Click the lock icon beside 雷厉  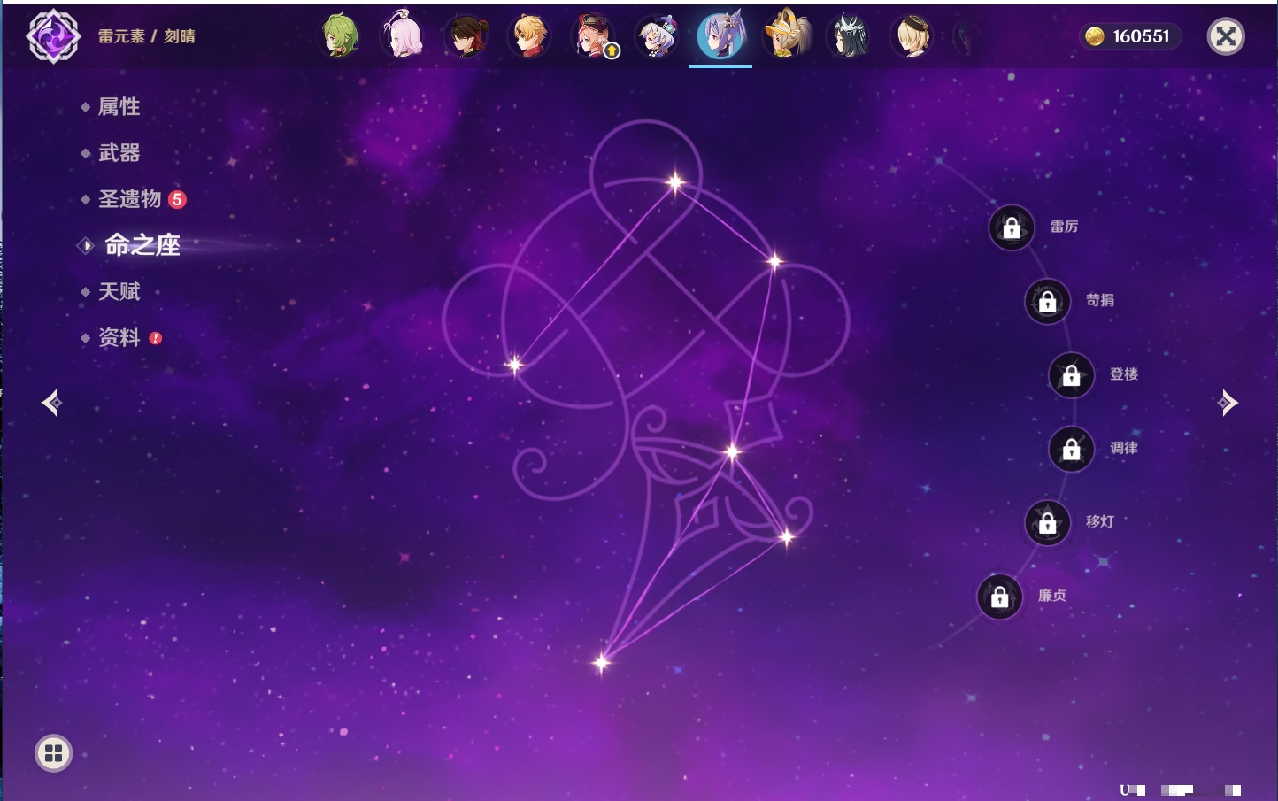1012,227
